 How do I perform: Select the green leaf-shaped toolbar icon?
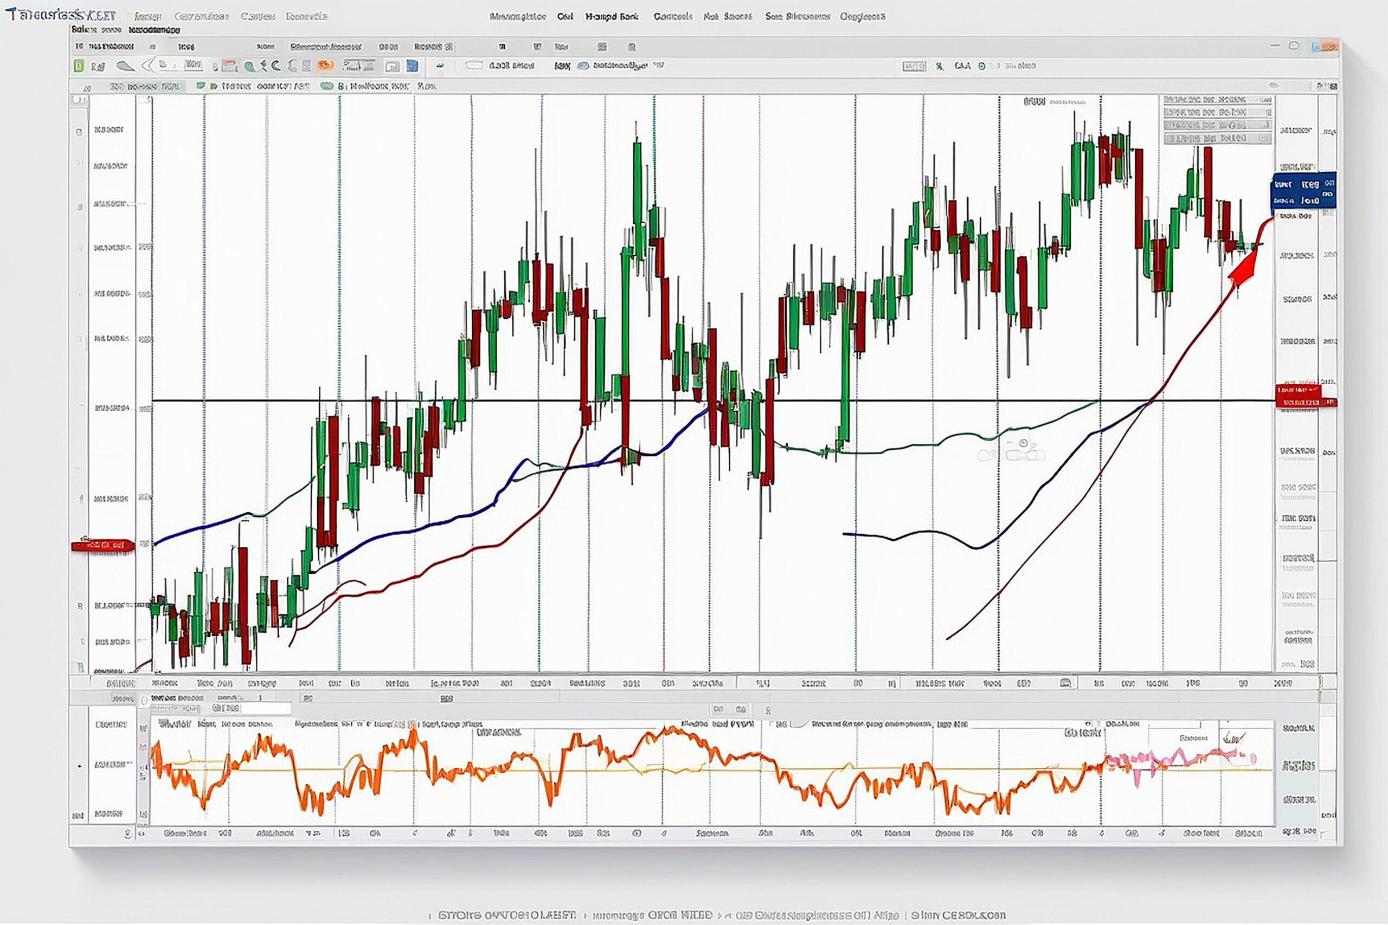click(125, 66)
